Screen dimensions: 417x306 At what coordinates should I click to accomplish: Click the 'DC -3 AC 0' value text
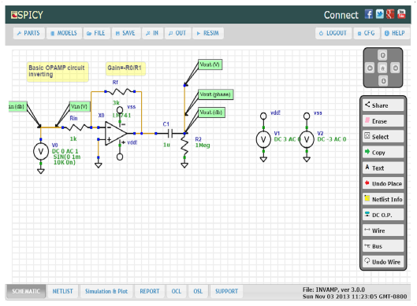coord(332,139)
